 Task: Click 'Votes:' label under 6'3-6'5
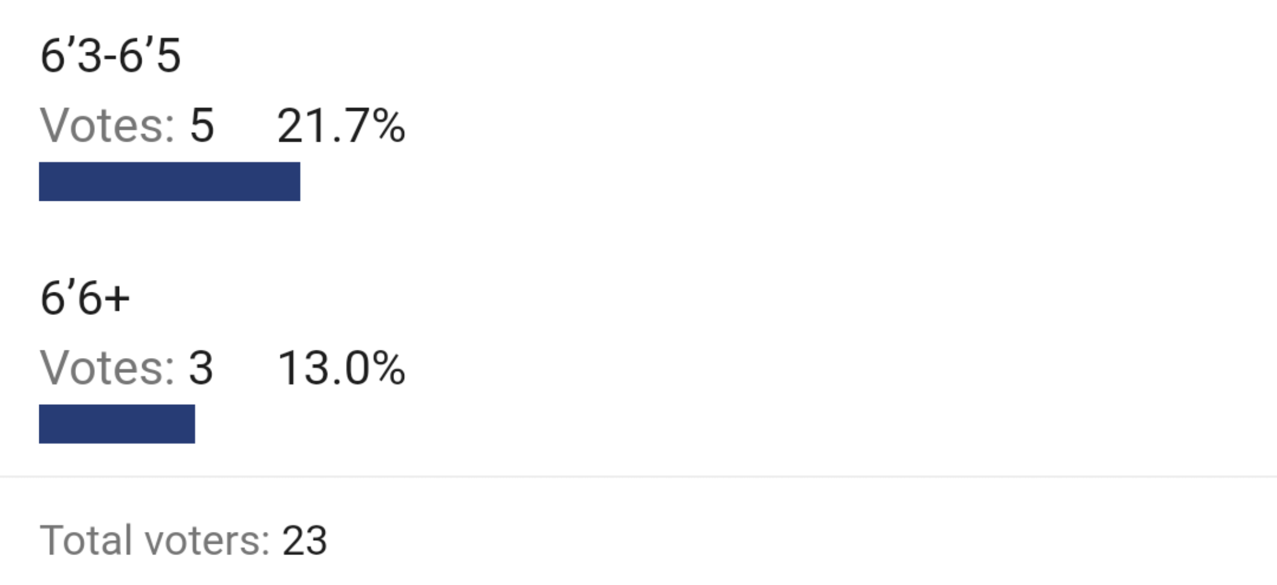(107, 126)
